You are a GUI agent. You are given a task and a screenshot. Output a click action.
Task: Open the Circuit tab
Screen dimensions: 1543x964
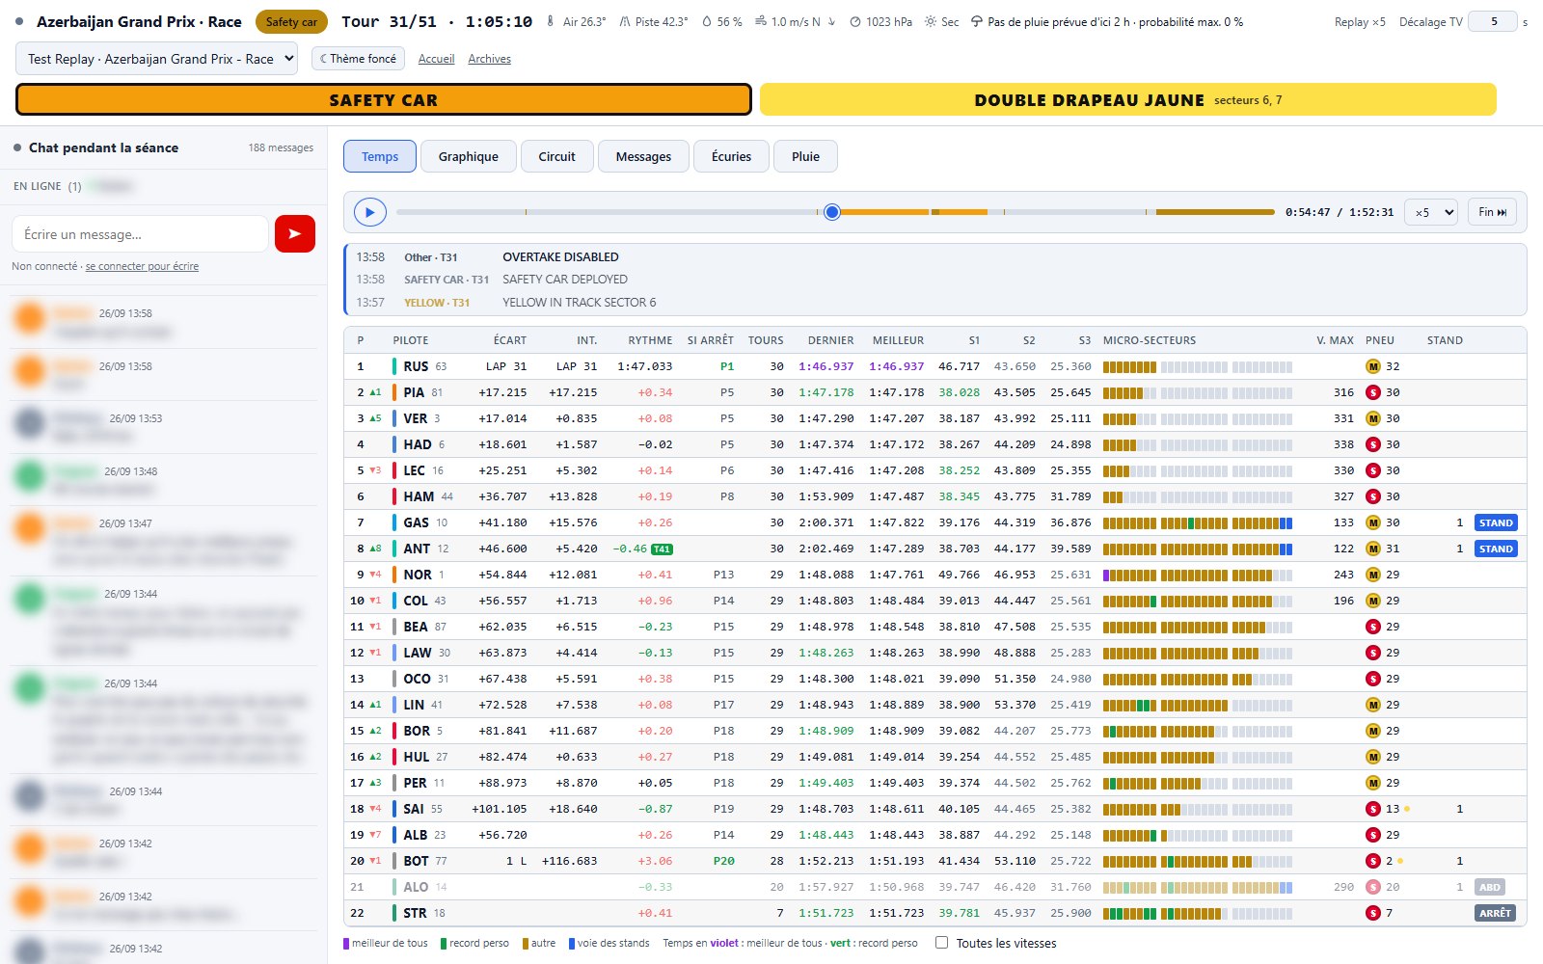coord(557,156)
